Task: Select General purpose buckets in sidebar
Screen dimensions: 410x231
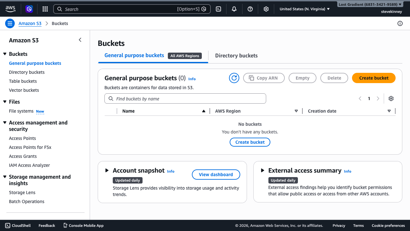Action: pyautogui.click(x=35, y=63)
